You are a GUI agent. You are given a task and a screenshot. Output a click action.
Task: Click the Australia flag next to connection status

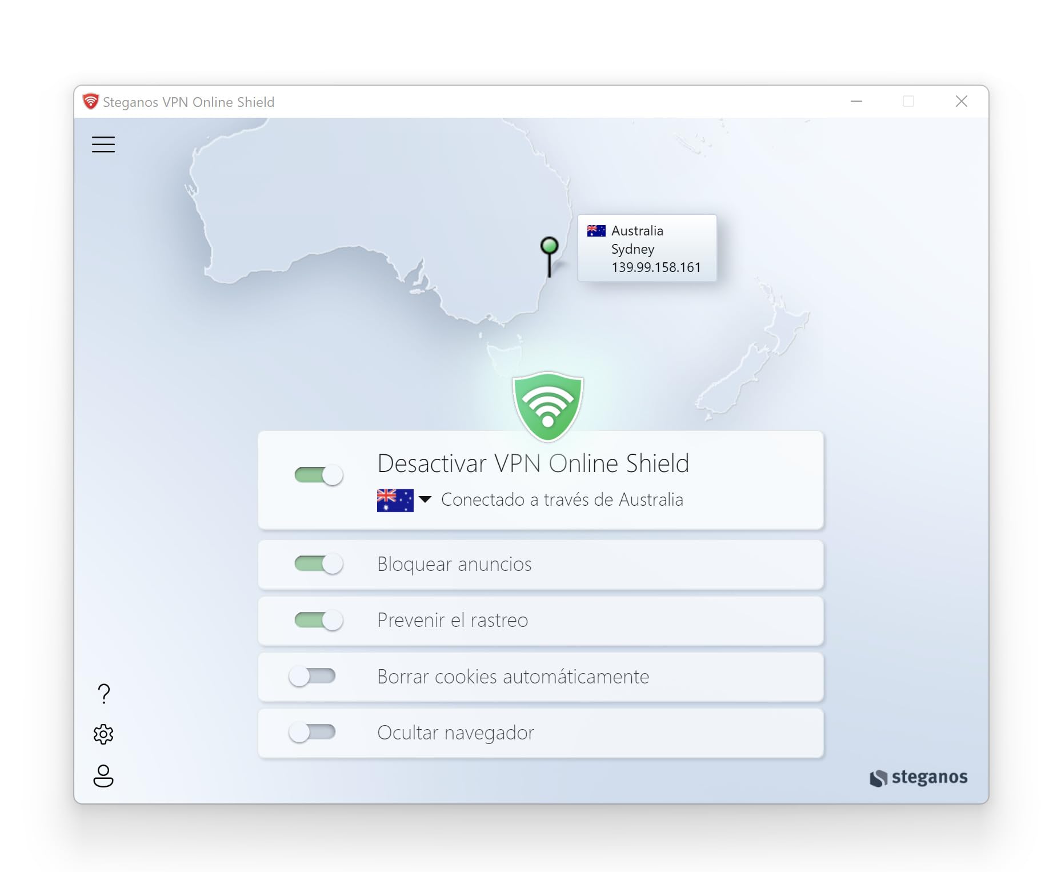click(x=395, y=500)
